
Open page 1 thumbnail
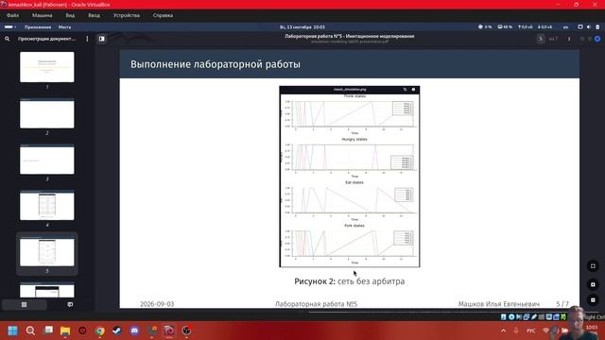47,67
